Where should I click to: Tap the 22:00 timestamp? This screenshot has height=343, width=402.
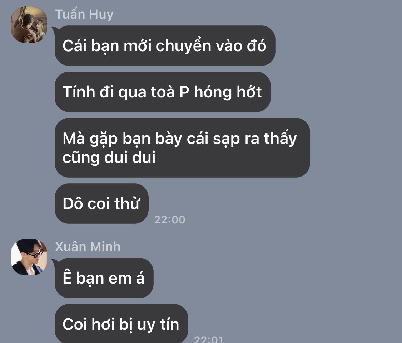coord(170,220)
